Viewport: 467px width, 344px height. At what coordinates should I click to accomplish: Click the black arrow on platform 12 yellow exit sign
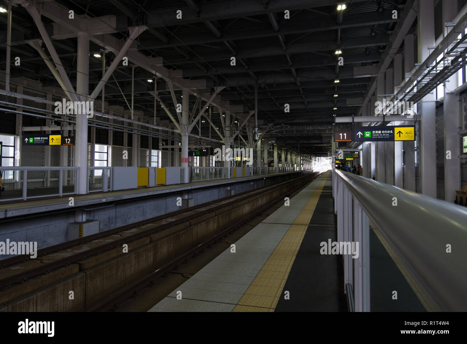pyautogui.click(x=52, y=140)
